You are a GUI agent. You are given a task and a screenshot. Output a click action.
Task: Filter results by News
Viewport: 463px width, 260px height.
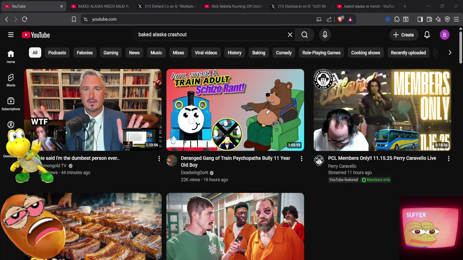134,53
